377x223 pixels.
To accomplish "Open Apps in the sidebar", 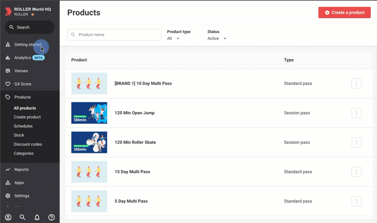I will [19, 183].
